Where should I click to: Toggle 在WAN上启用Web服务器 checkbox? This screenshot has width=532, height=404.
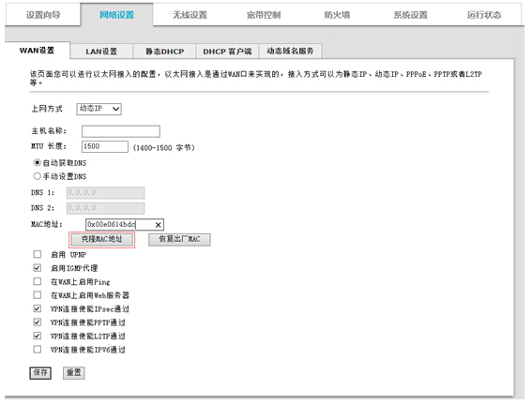pos(38,295)
